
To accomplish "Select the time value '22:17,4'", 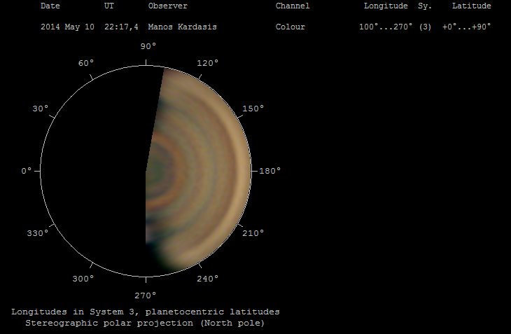I will click(x=121, y=27).
